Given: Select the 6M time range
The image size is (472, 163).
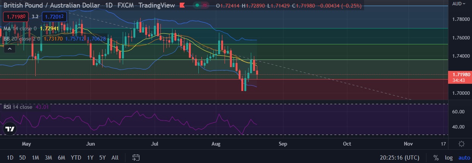Looking at the screenshot, I should click(61, 158).
